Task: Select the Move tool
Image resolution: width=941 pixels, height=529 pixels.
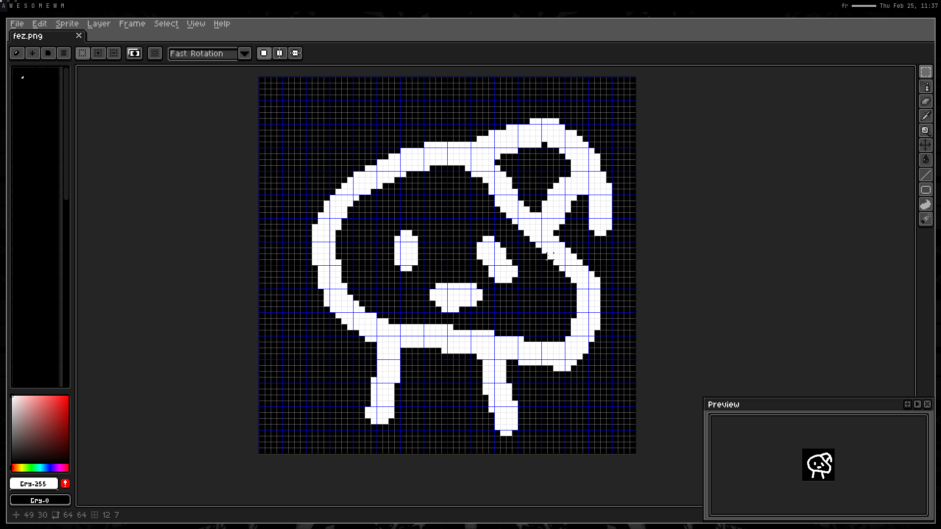Action: (x=925, y=145)
